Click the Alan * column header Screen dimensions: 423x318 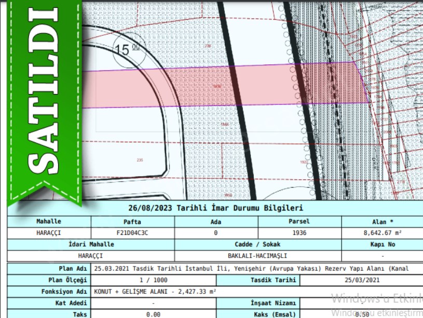382,221
